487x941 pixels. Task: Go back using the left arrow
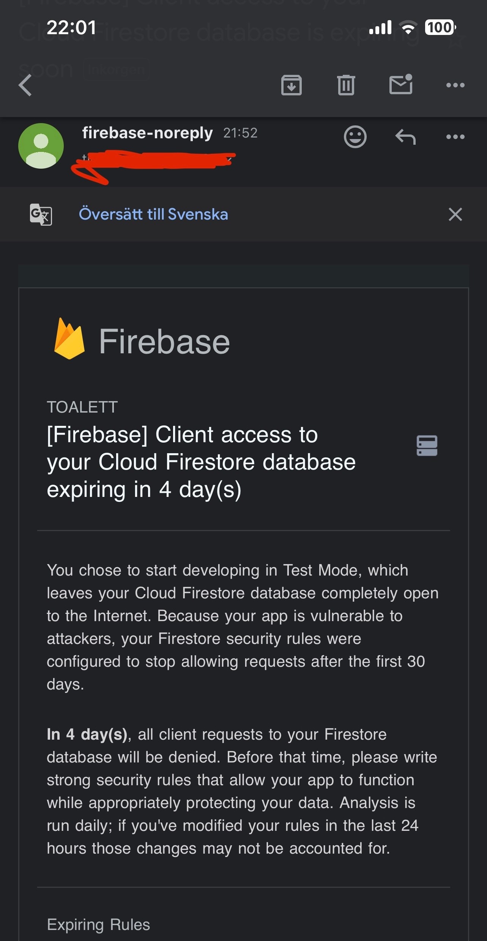25,85
